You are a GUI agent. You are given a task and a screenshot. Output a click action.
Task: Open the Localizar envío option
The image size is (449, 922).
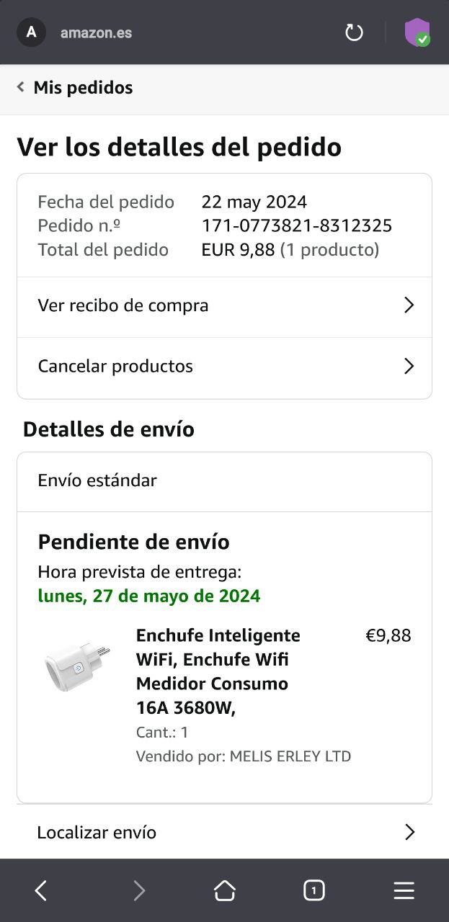(x=97, y=832)
